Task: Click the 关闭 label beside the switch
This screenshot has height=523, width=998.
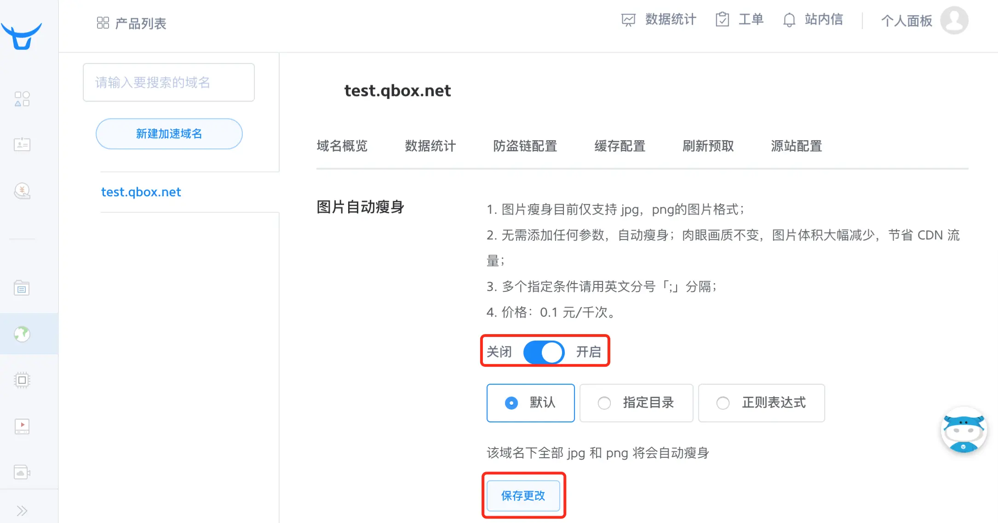Action: click(499, 352)
